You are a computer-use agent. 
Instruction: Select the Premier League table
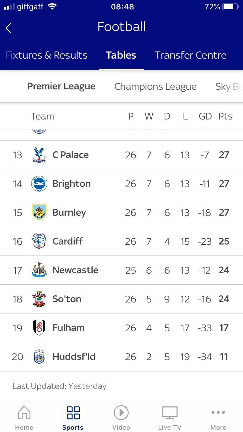pos(61,86)
